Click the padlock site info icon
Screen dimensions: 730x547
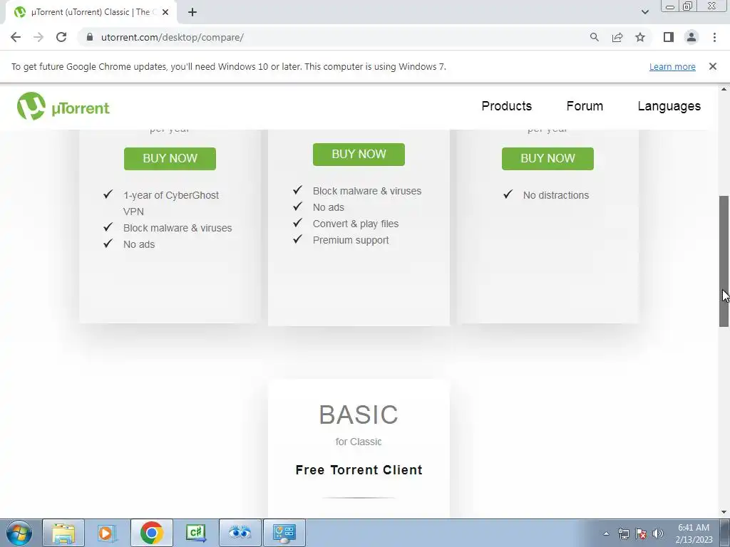90,37
